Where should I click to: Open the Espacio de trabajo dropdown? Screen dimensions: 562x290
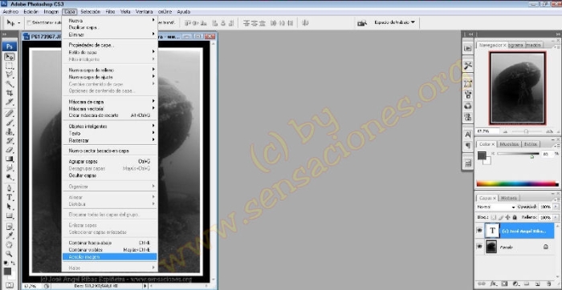(x=394, y=22)
